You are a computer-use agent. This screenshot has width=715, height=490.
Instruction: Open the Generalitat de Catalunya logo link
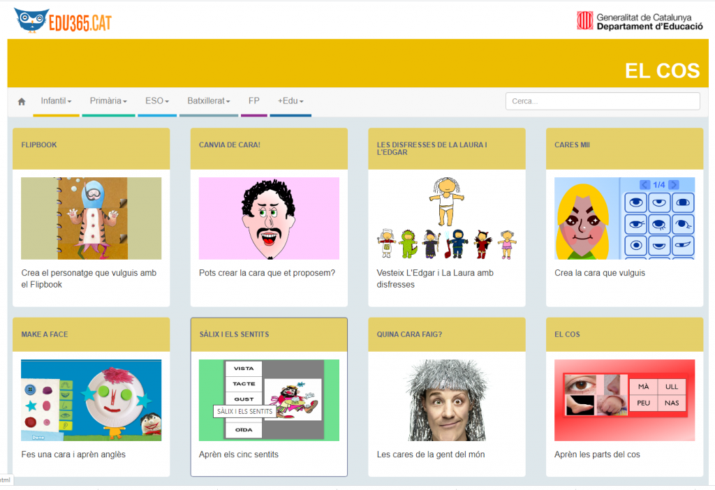[x=639, y=21]
